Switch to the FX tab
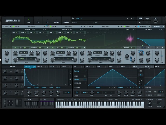The height and width of the screenshot is (125, 166). (x=47, y=21)
